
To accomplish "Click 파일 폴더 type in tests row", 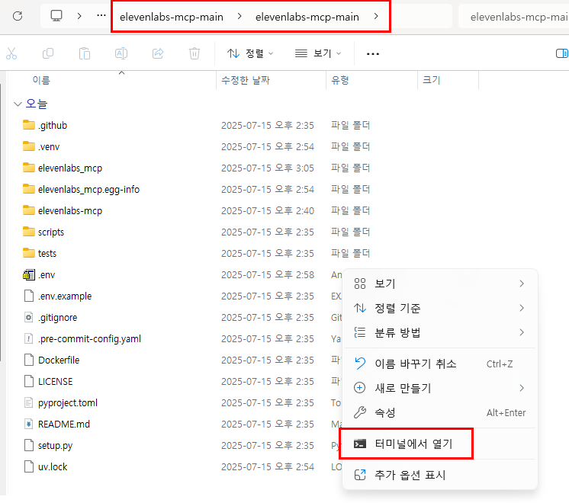I will [x=350, y=253].
